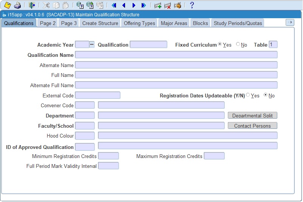Click the Departmental Split button
This screenshot has height=202, width=303.
pyautogui.click(x=252, y=116)
